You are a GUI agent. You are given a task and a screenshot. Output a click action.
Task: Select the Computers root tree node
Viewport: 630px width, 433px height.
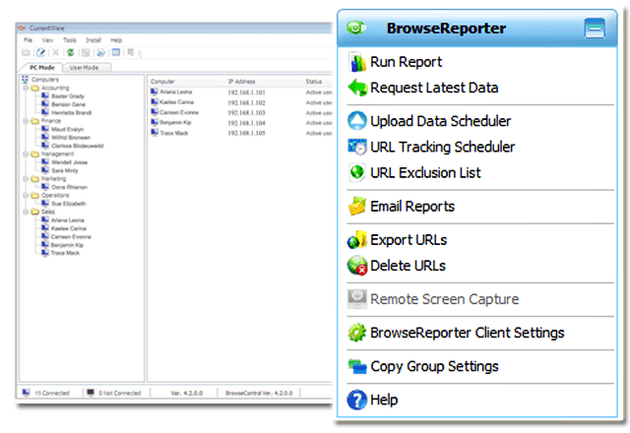coord(45,80)
